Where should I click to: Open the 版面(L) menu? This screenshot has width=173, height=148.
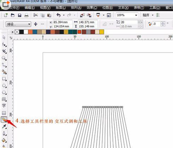(61, 8)
